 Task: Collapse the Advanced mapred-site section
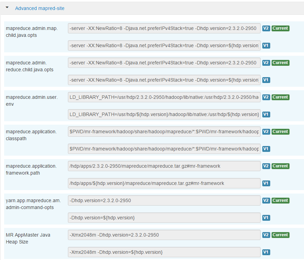(x=7, y=7)
